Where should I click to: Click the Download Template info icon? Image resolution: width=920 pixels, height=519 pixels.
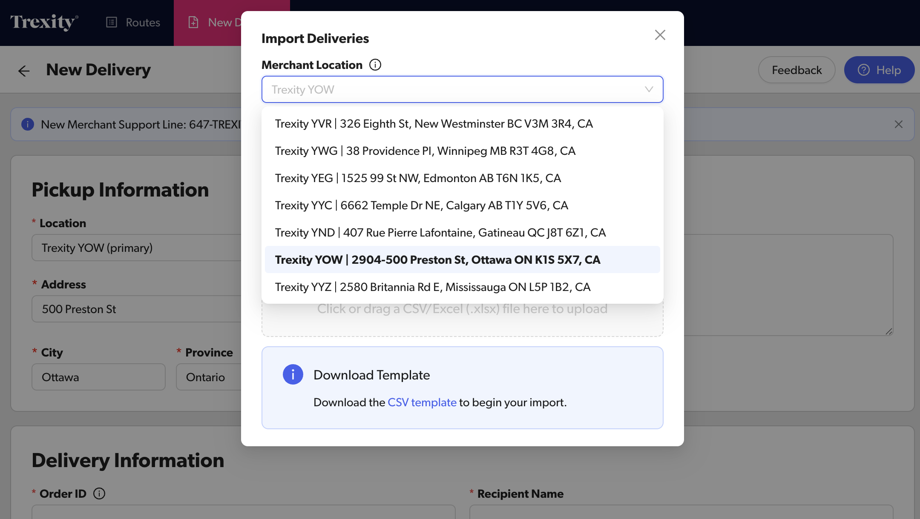pos(293,374)
